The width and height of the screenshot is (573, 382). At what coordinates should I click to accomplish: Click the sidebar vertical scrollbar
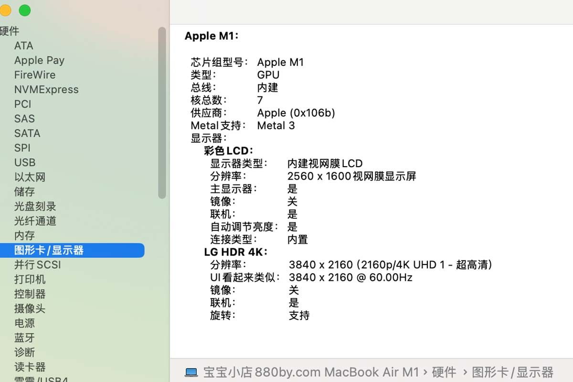(162, 113)
